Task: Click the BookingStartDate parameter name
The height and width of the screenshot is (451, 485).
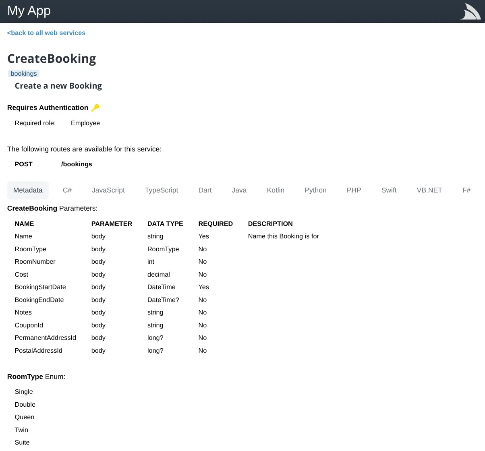Action: click(x=40, y=287)
